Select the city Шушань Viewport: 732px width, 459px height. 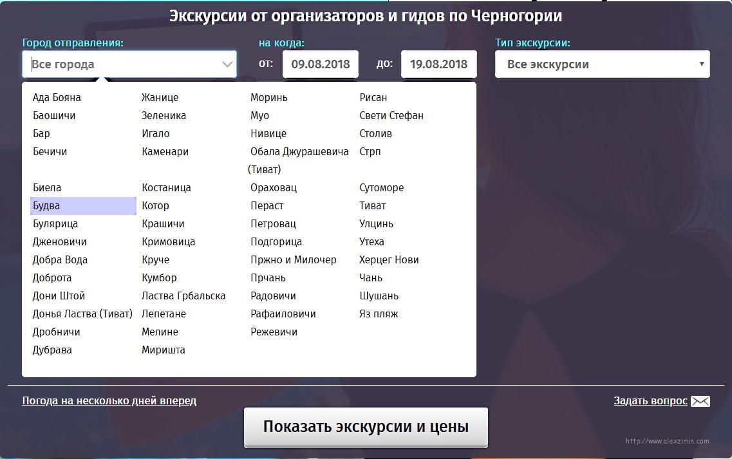[x=379, y=296]
